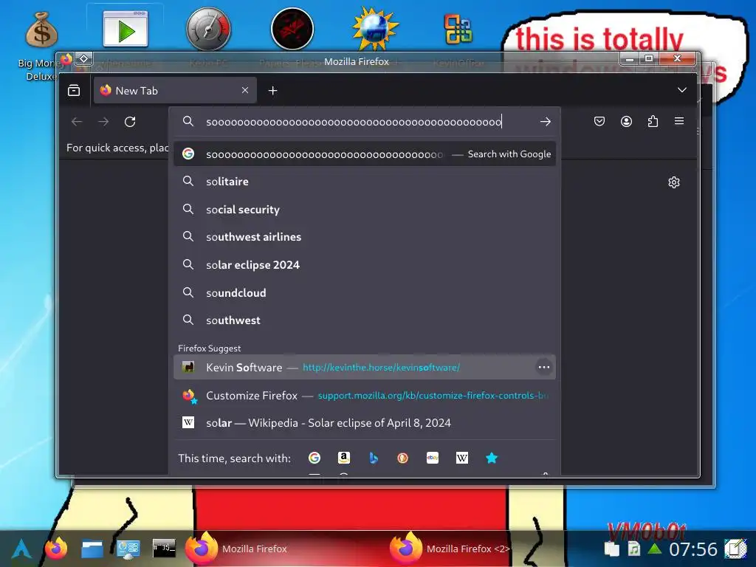
Task: Choose the solitaire suggestion
Action: point(365,182)
